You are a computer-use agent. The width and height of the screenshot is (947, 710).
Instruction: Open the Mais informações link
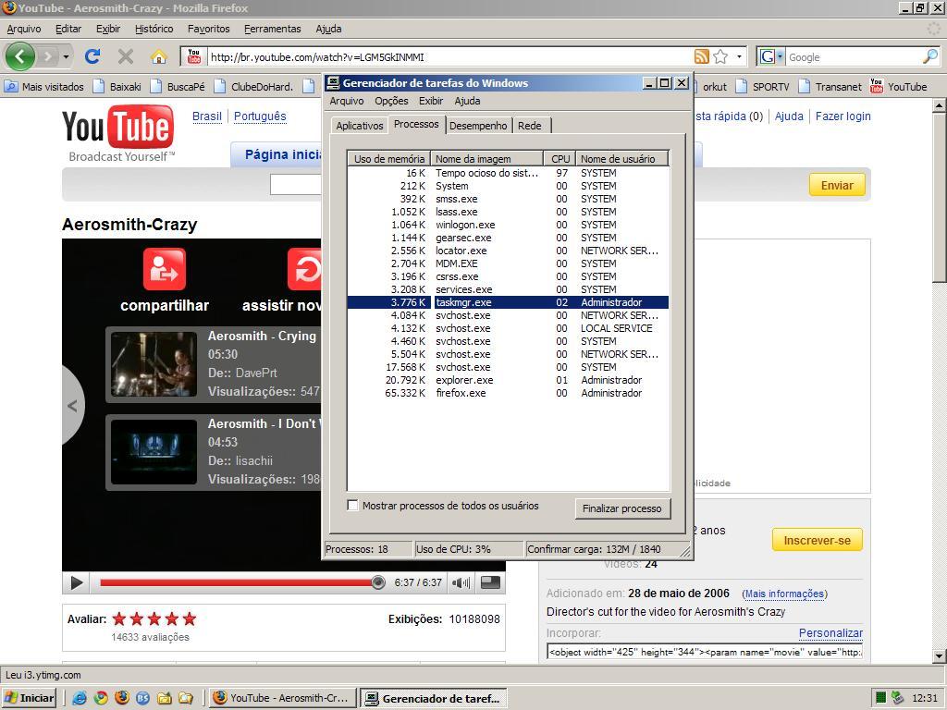pos(784,594)
